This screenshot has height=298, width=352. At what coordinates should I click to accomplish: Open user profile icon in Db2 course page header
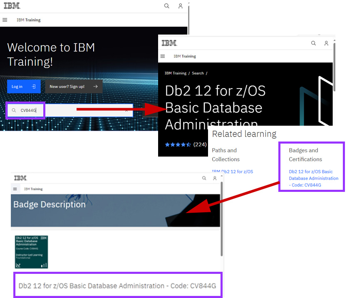pyautogui.click(x=326, y=43)
